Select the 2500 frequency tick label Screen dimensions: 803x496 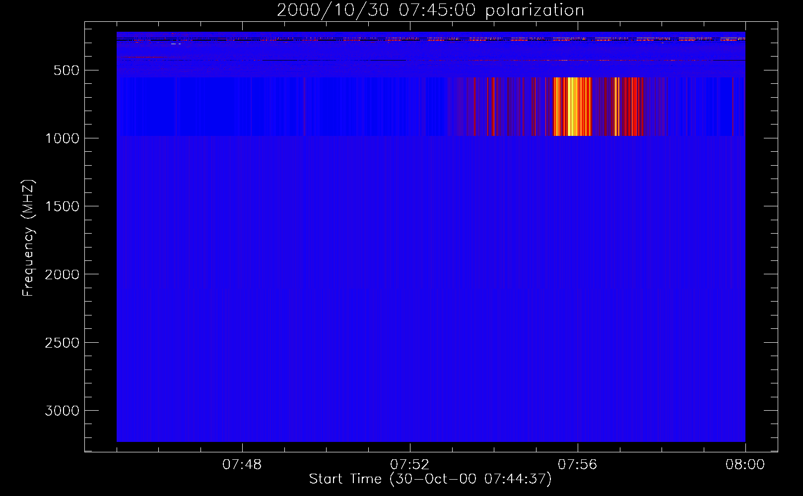click(62, 343)
